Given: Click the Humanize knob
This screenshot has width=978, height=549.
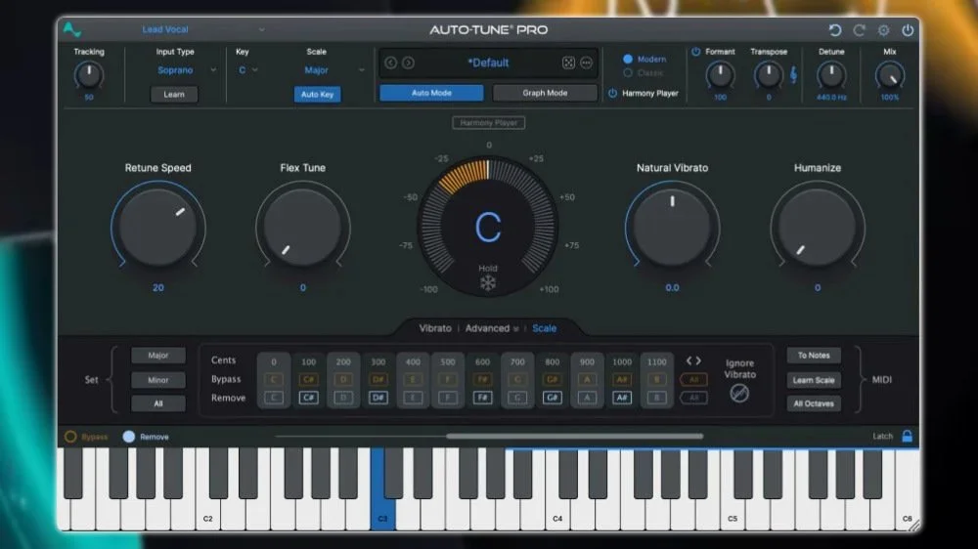Looking at the screenshot, I should point(817,228).
